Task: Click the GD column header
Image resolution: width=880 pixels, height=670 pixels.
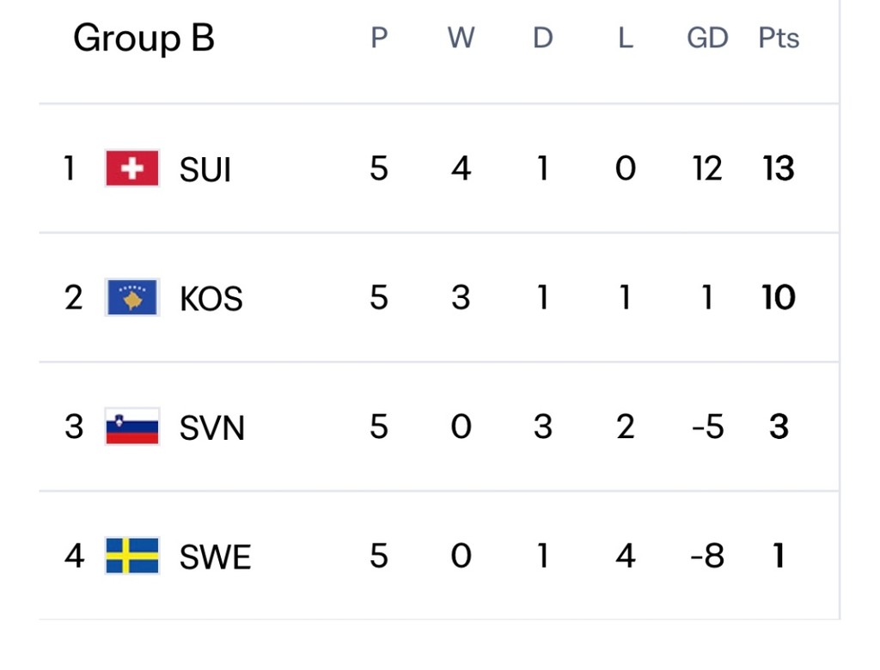Action: 707,39
